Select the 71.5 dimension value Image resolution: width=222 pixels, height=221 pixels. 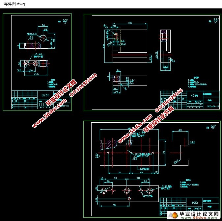click(36, 74)
